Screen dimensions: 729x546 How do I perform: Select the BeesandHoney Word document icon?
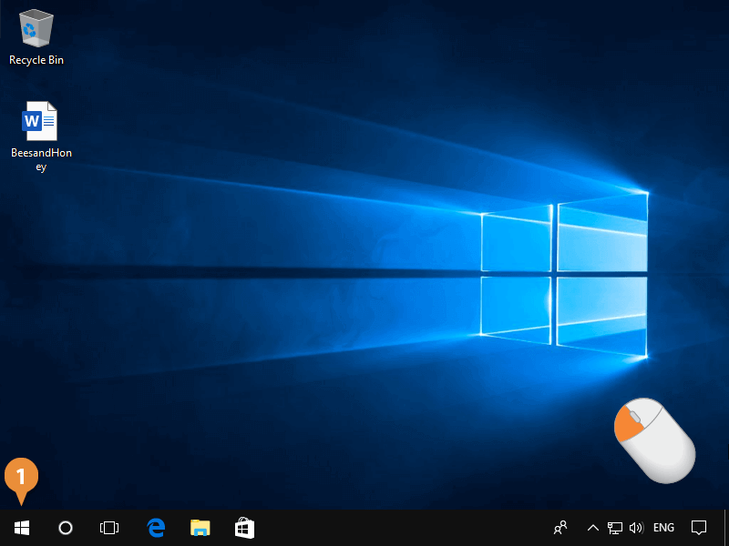click(x=40, y=121)
